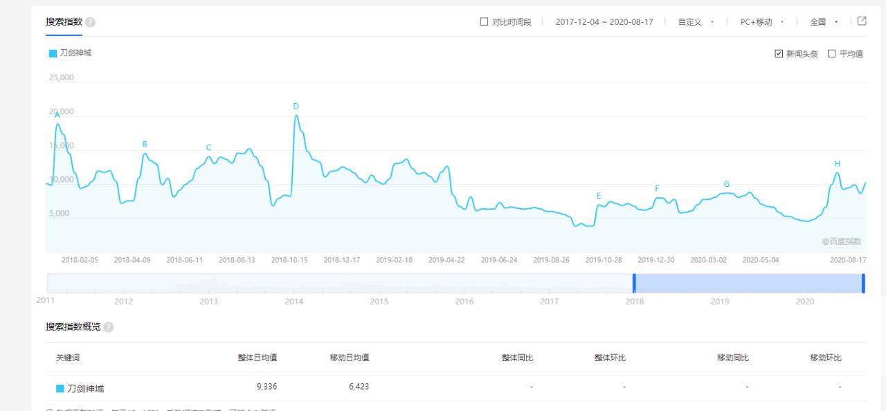Open news event marker D at the peak
This screenshot has width=886, height=411.
pos(296,106)
